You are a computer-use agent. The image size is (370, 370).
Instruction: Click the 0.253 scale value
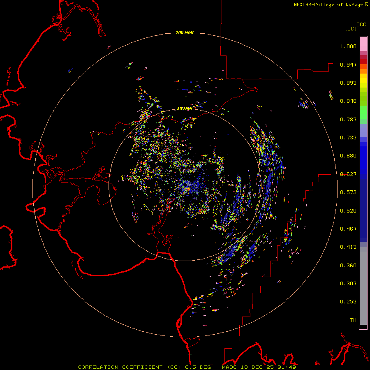point(348,302)
